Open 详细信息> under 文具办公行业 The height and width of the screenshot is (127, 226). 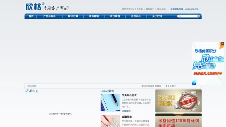[x=126, y=111]
